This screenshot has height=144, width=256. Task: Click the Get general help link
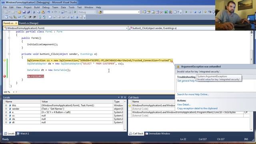[186, 81]
